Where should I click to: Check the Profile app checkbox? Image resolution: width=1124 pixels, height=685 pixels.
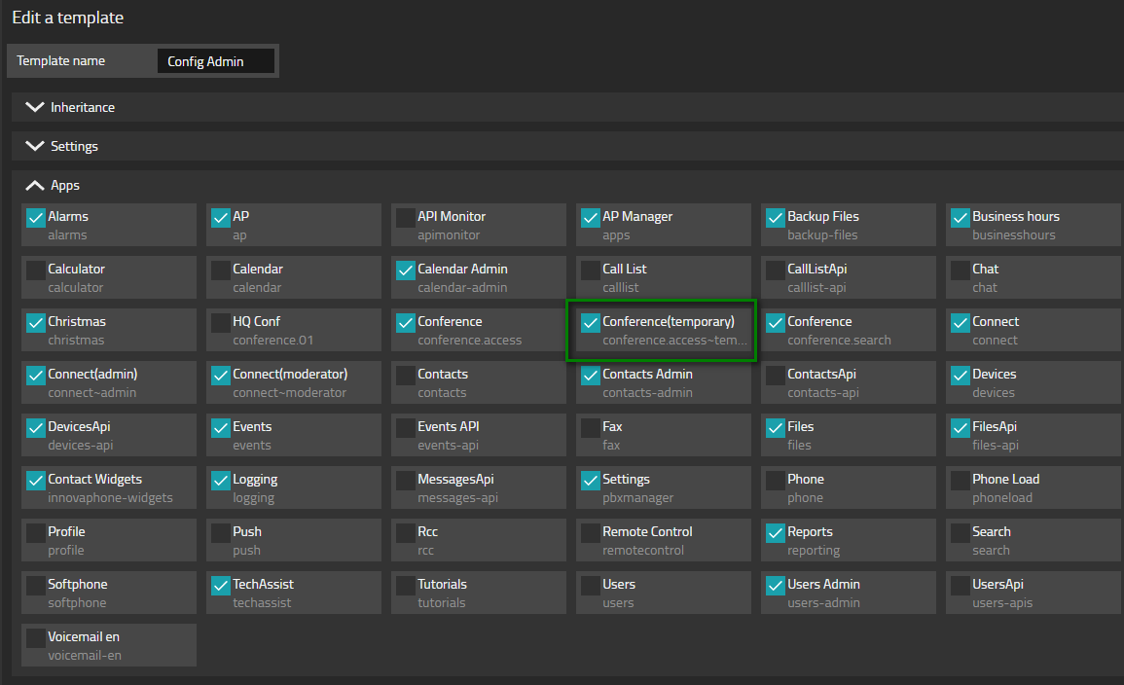pyautogui.click(x=36, y=532)
